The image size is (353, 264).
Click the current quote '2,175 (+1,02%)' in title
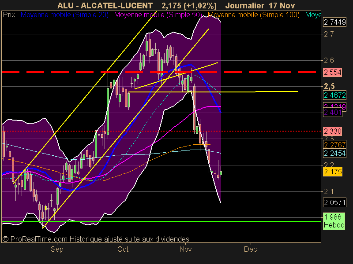(189, 5)
